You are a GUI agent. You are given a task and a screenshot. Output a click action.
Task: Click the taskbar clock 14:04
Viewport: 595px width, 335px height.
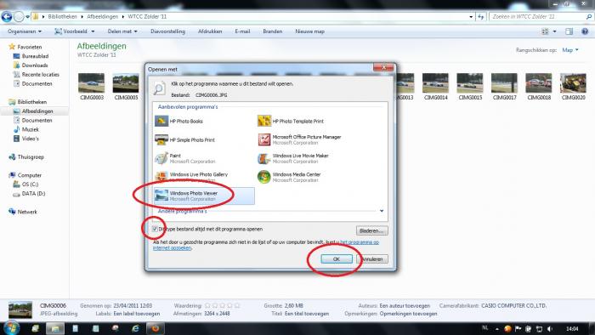572,328
